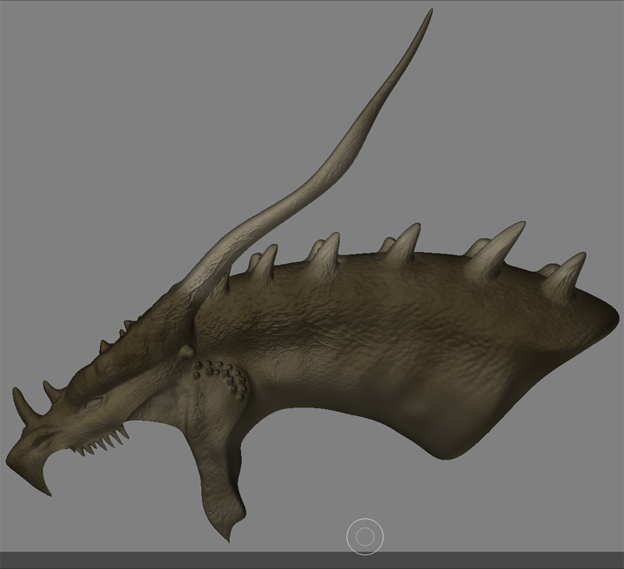
Task: Click the dragon's eye
Action: tap(94, 404)
